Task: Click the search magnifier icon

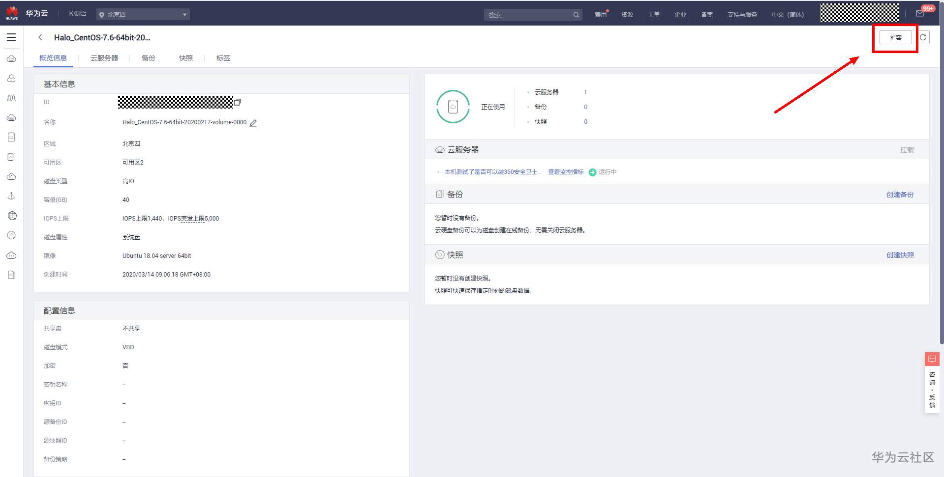Action: coord(576,15)
